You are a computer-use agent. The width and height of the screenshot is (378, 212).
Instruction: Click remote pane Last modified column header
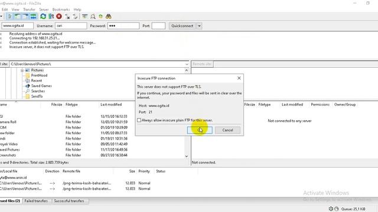tap(292, 105)
